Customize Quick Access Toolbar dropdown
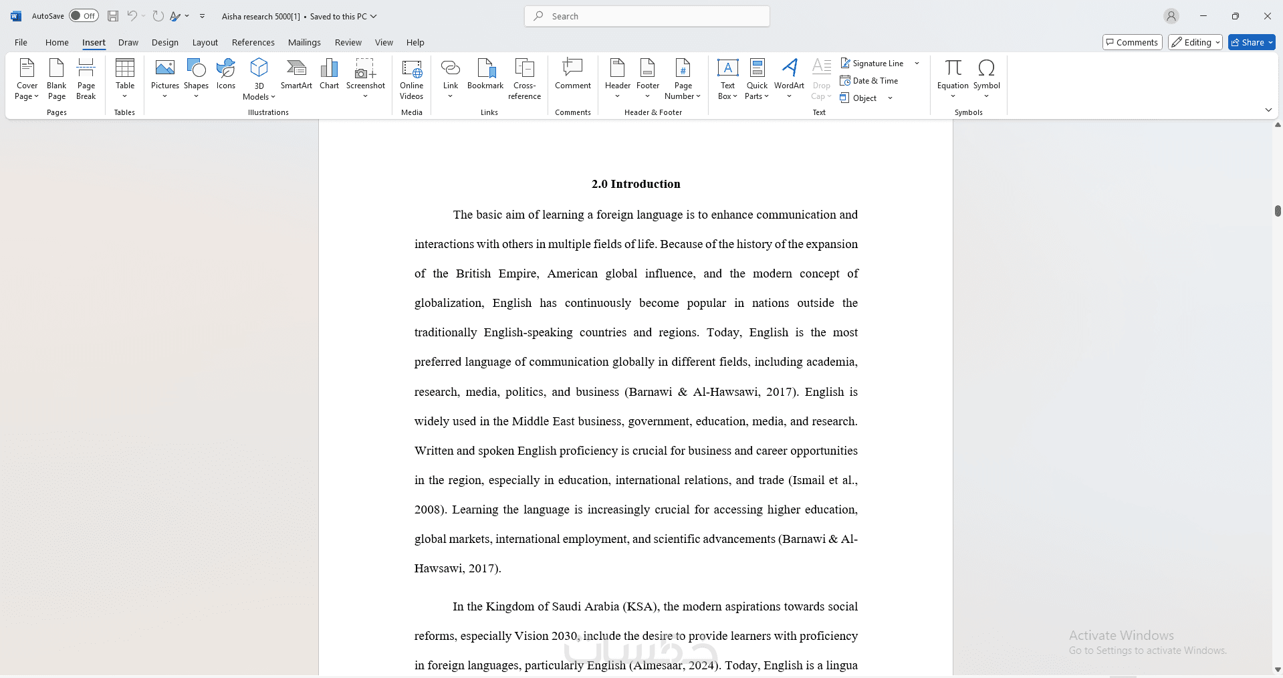 [202, 16]
